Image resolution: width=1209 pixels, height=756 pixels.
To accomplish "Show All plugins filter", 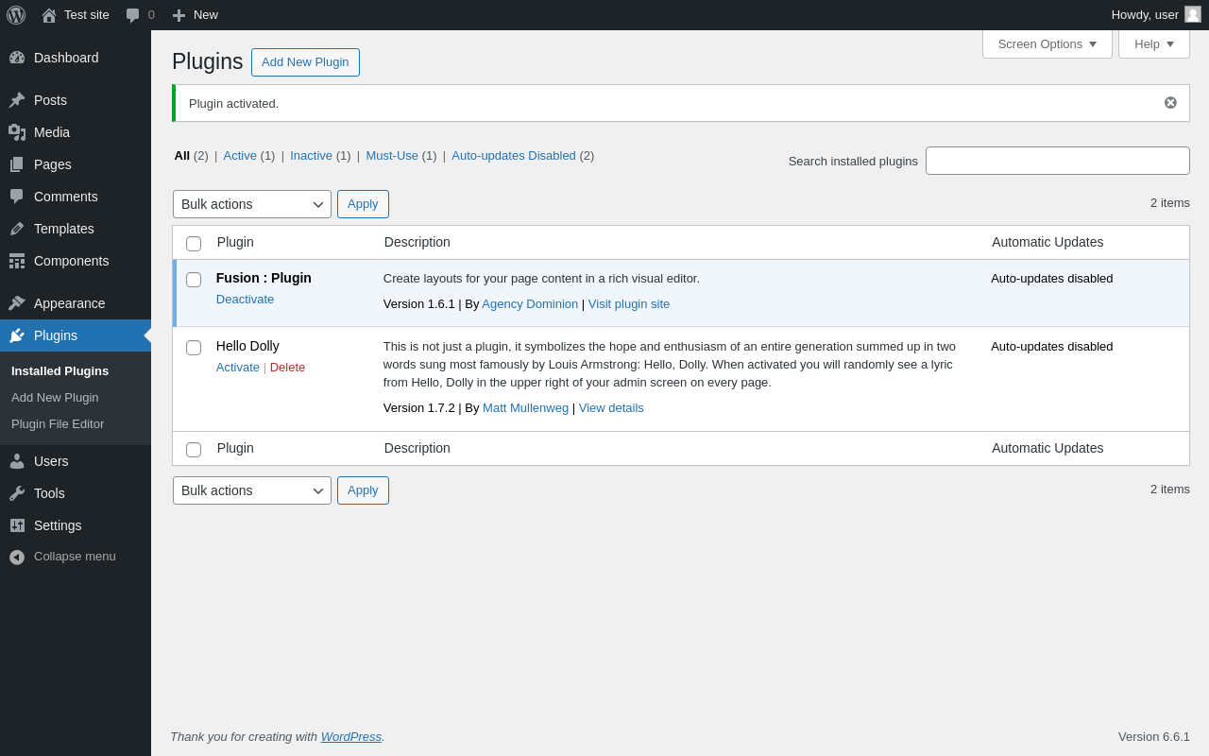I will [x=182, y=156].
